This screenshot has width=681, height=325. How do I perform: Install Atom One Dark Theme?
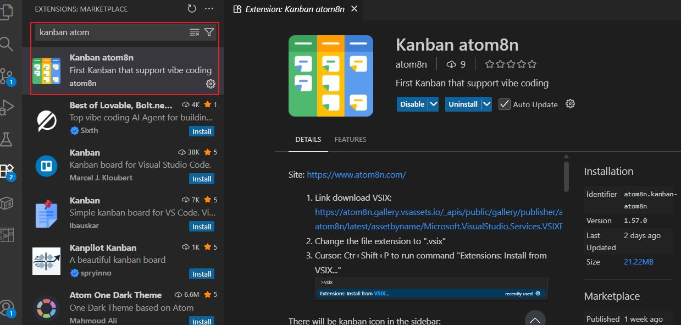(x=202, y=321)
